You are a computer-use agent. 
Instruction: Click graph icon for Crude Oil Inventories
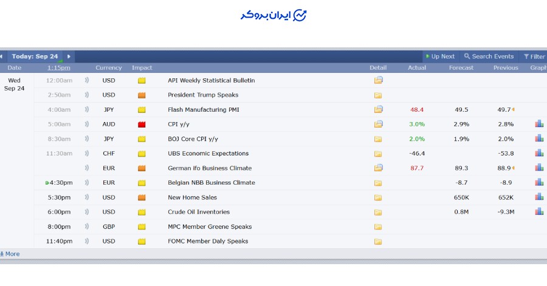538,211
